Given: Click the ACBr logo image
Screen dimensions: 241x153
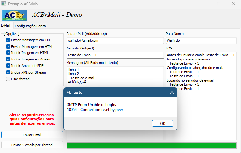Looking at the screenshot, I should coord(14,15).
